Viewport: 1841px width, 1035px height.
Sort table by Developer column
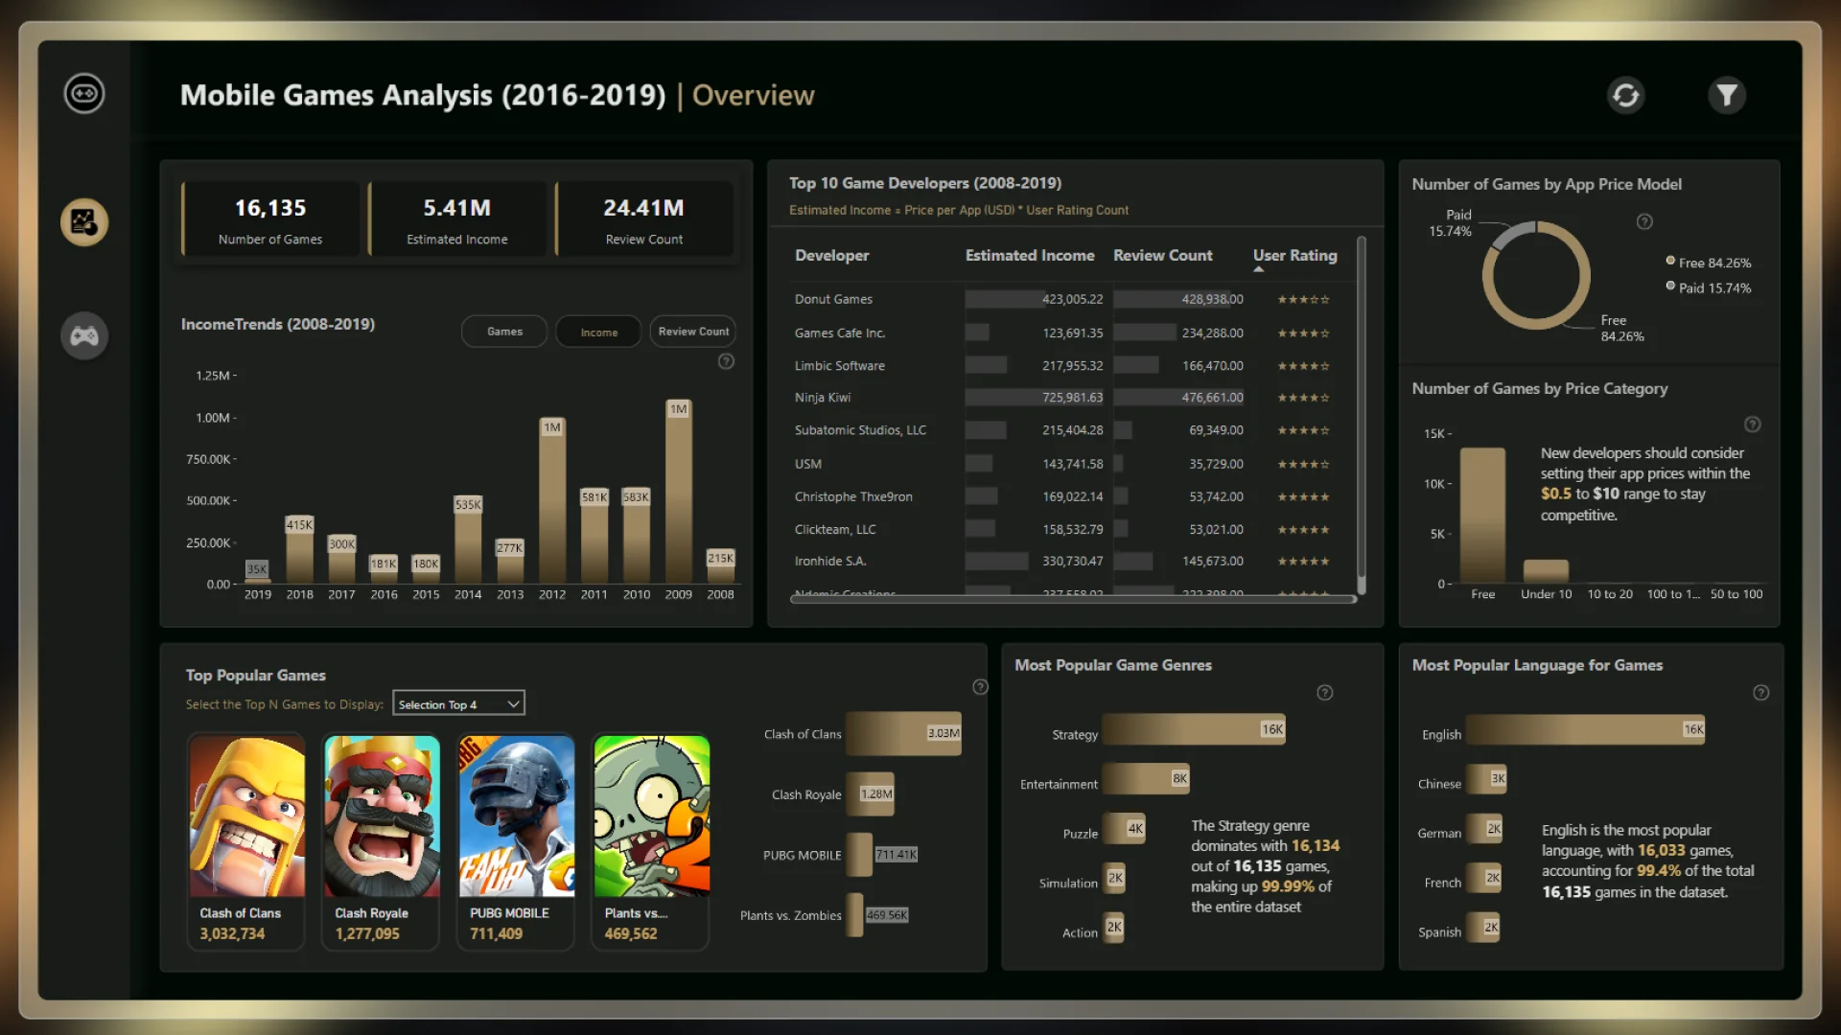831,255
